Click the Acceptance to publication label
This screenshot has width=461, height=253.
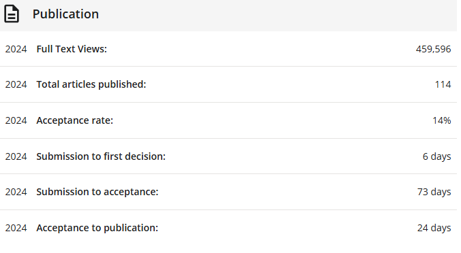pos(97,228)
